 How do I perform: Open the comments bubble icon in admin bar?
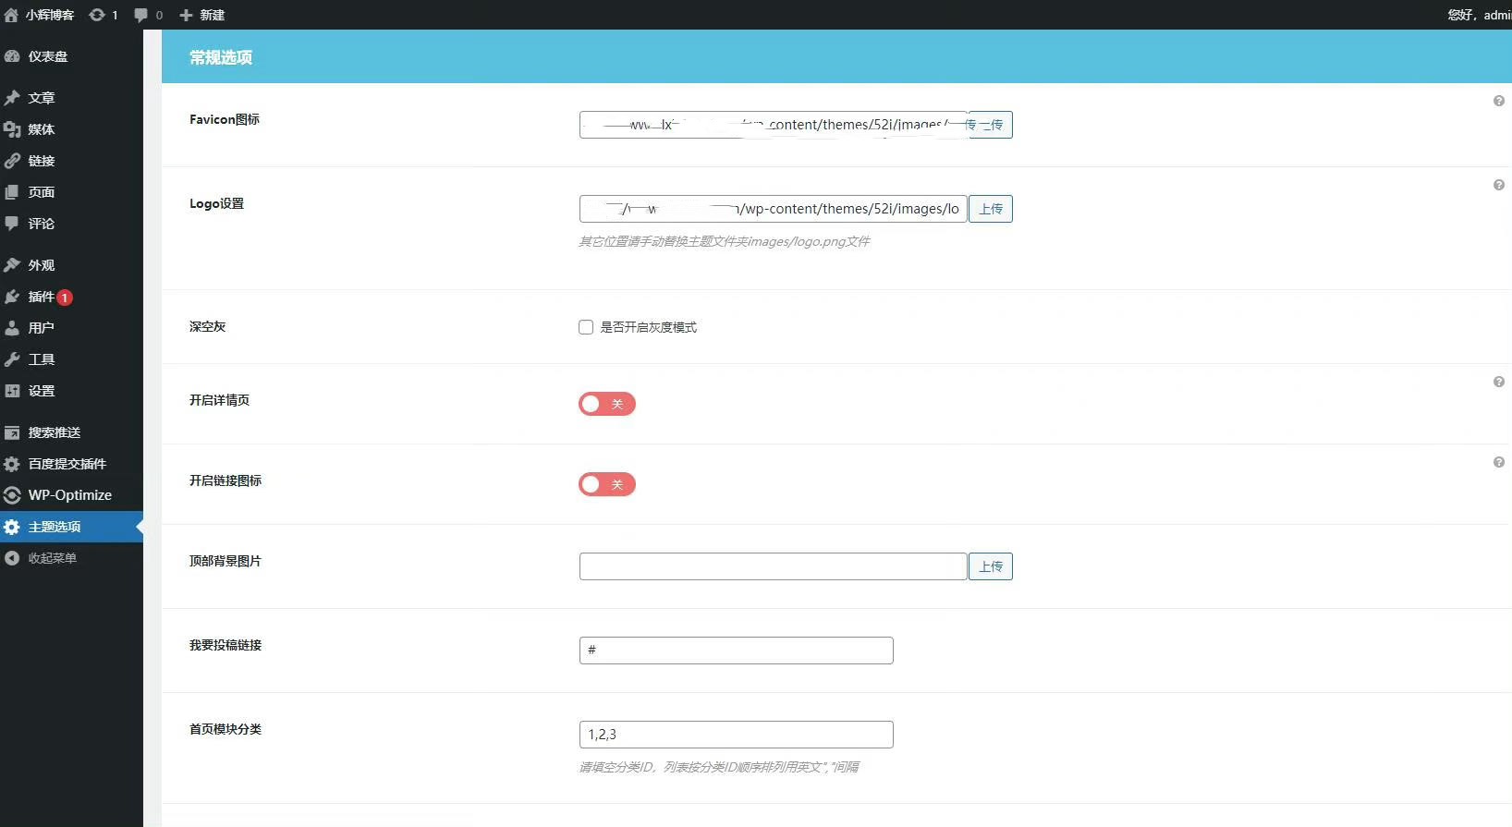[x=140, y=15]
